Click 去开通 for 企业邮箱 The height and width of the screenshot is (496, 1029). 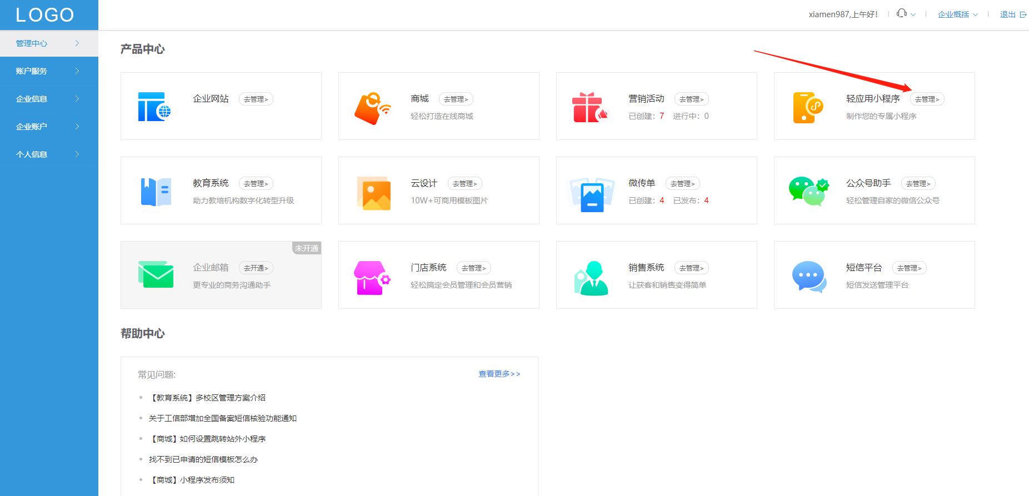(256, 268)
